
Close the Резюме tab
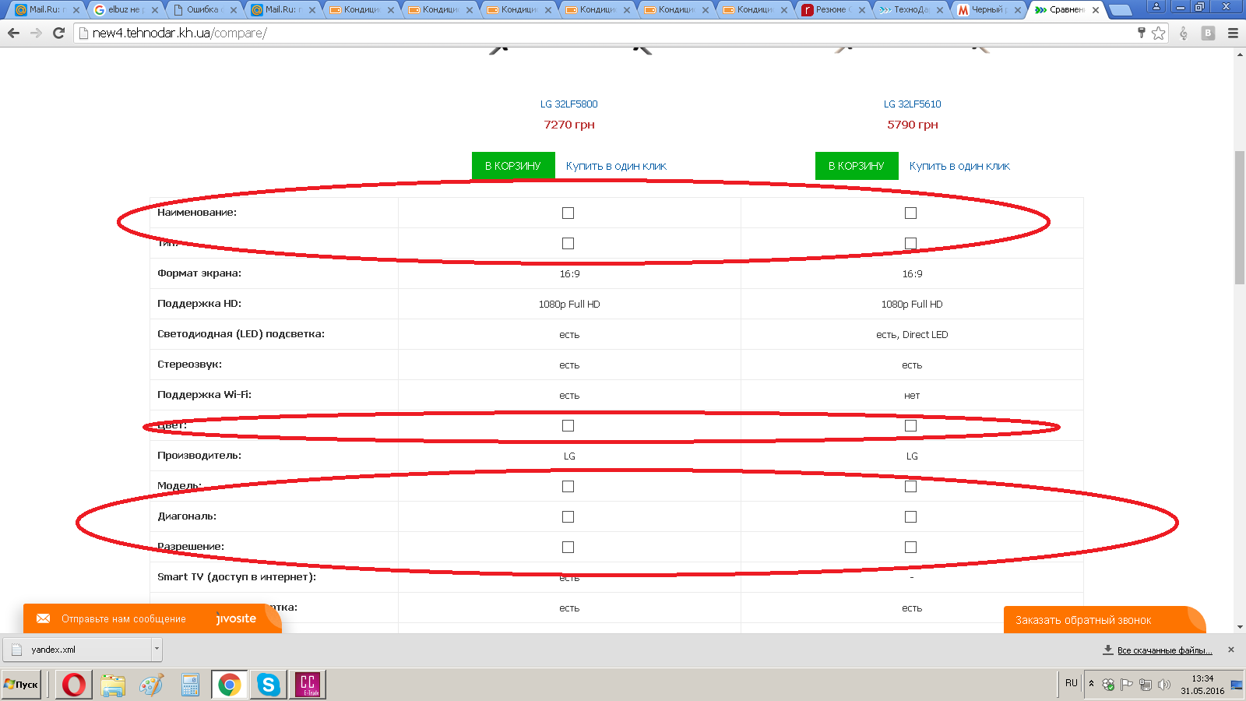click(862, 10)
